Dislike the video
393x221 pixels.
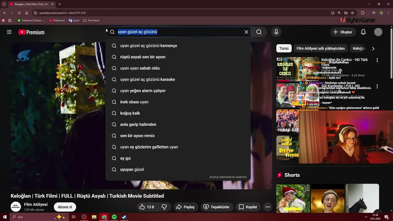(x=164, y=207)
